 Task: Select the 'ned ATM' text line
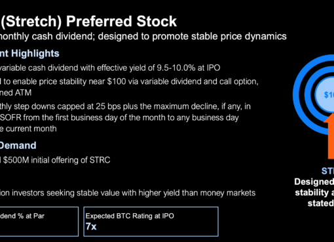pos(16,92)
